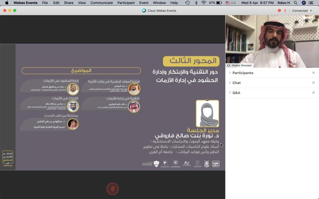Viewport: 319px width, 199px height.
Task: Click the forum logo at slide's left strip
Action: tap(8, 158)
